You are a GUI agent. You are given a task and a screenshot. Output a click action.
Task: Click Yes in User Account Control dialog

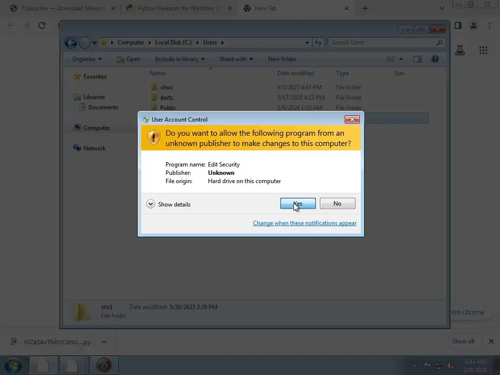298,204
